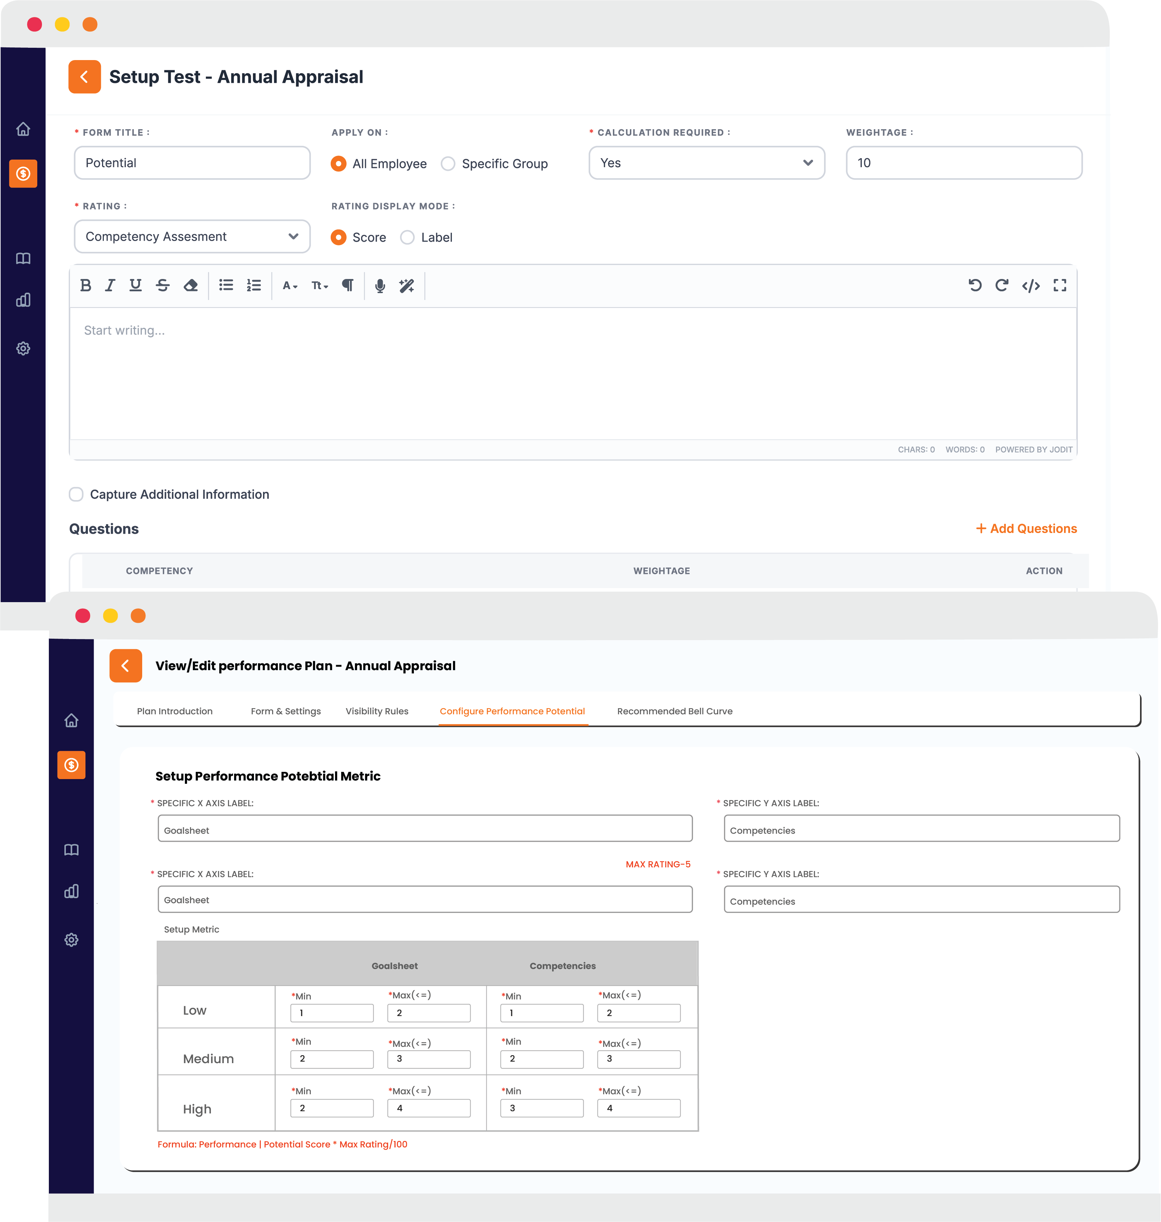Open Form & Settings tab

(x=286, y=711)
